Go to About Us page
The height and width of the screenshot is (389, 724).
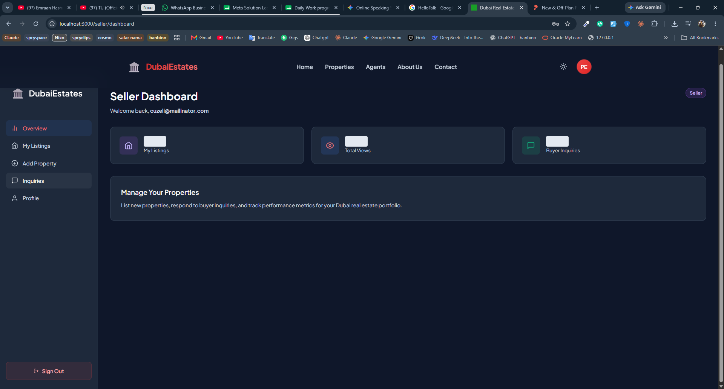[410, 67]
